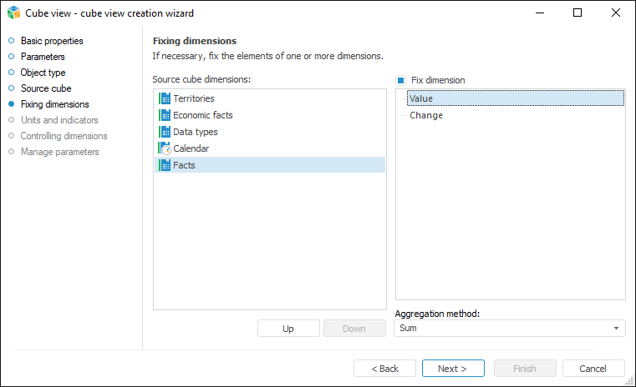This screenshot has height=387, width=636.
Task: Switch to Source cube wizard step
Action: point(46,88)
